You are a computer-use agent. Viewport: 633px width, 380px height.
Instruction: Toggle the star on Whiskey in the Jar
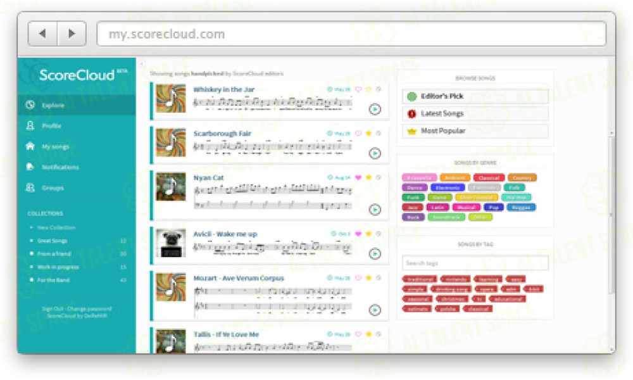[368, 89]
